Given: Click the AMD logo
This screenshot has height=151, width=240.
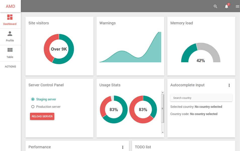Looking at the screenshot, I should pos(10,6).
